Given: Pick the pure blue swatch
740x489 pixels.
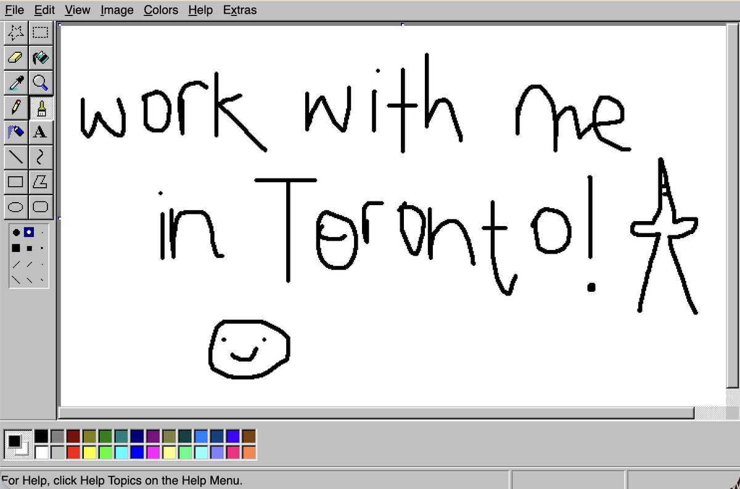Looking at the screenshot, I should pyautogui.click(x=138, y=453).
